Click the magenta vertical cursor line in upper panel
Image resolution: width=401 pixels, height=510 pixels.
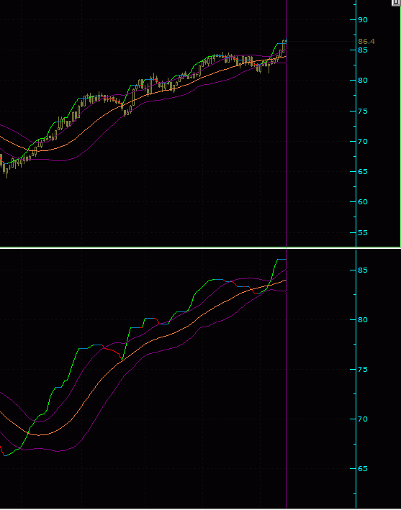pos(286,124)
